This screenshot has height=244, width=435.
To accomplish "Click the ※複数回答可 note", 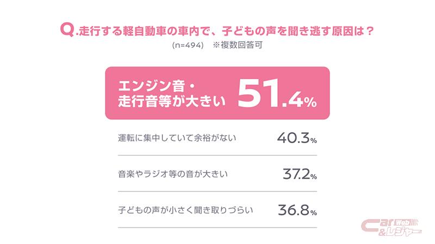I will (238, 46).
